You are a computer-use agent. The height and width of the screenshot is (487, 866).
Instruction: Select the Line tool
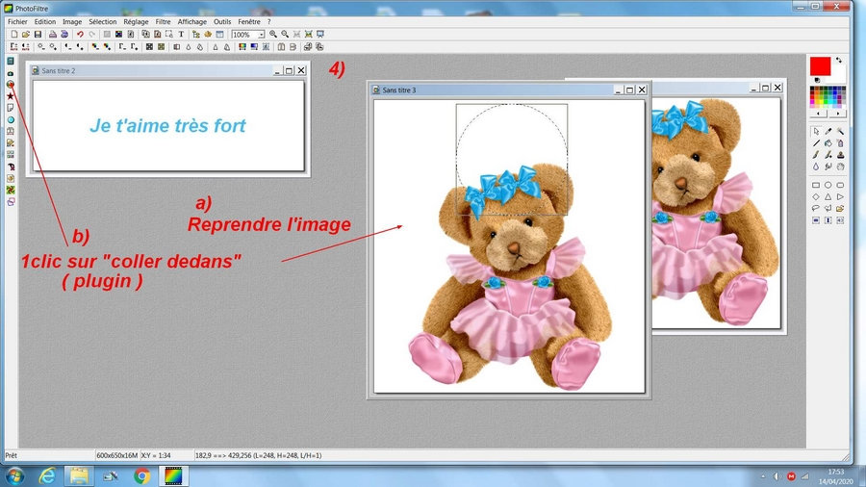[x=816, y=143]
